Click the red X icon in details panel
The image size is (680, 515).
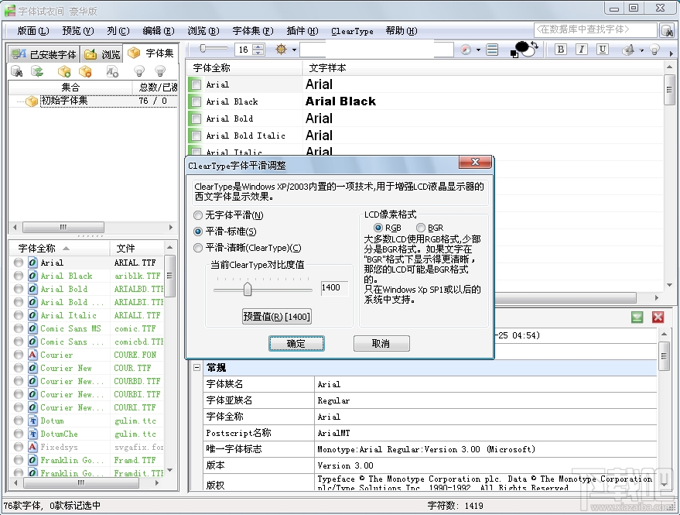658,317
